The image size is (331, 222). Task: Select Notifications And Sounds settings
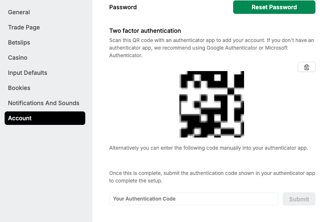click(44, 103)
